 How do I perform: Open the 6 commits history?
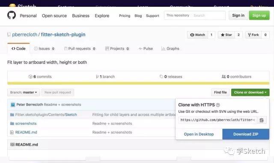tap(40, 77)
